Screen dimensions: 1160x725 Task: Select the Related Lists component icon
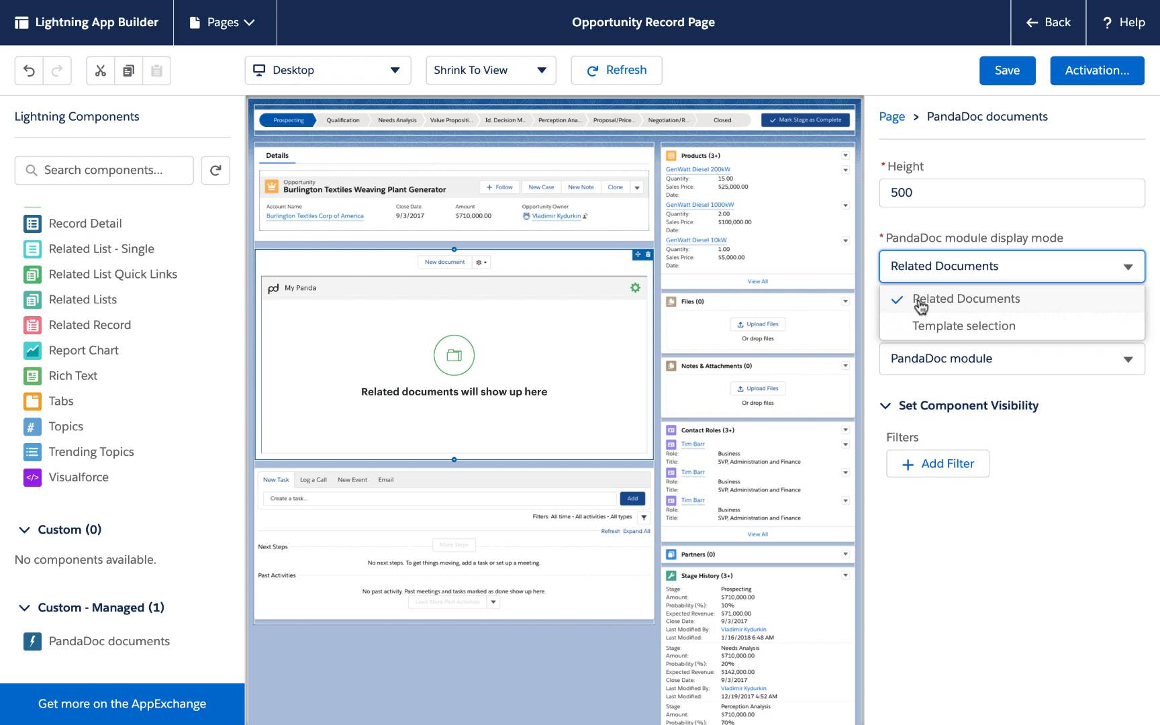click(x=32, y=299)
